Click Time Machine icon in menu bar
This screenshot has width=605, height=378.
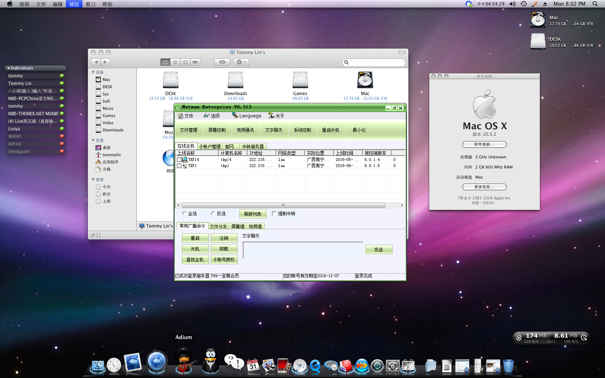click(524, 4)
